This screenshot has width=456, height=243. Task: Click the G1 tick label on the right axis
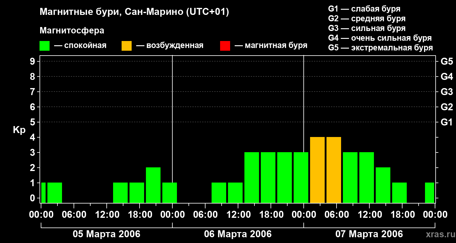pyautogui.click(x=447, y=122)
